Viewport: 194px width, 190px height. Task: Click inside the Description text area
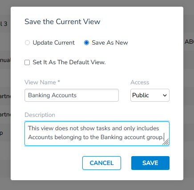(x=97, y=133)
